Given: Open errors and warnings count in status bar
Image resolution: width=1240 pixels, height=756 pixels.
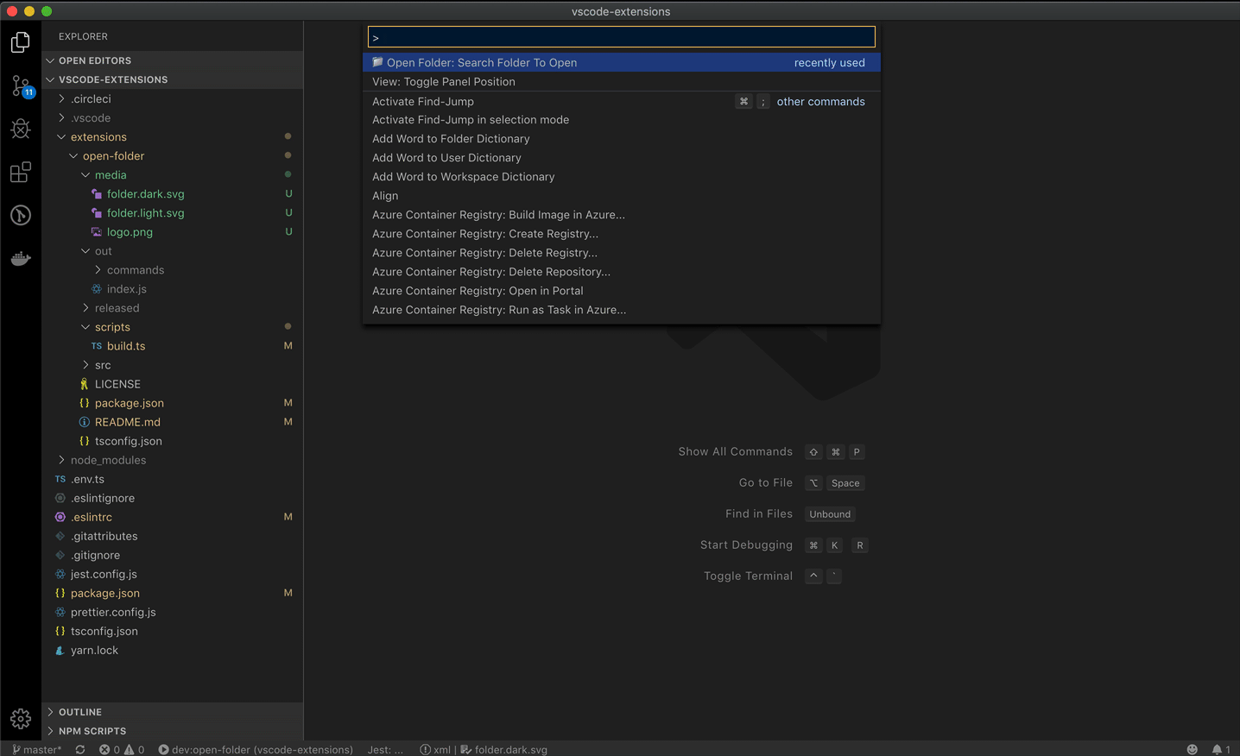Looking at the screenshot, I should pyautogui.click(x=122, y=749).
